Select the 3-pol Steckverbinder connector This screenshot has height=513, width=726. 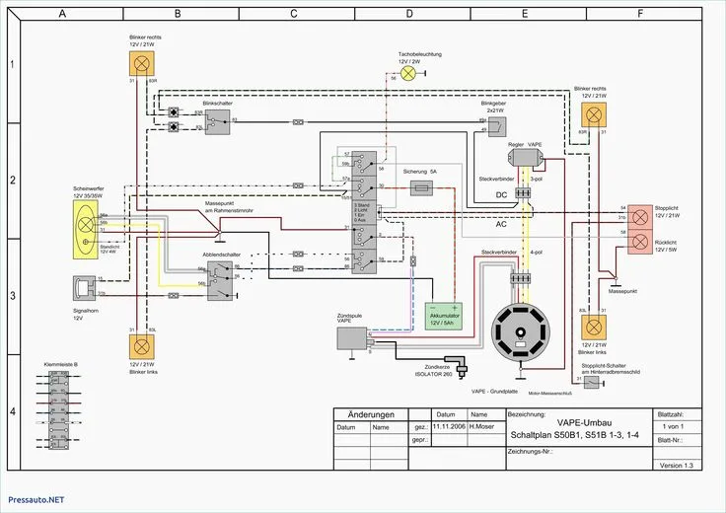tap(523, 192)
